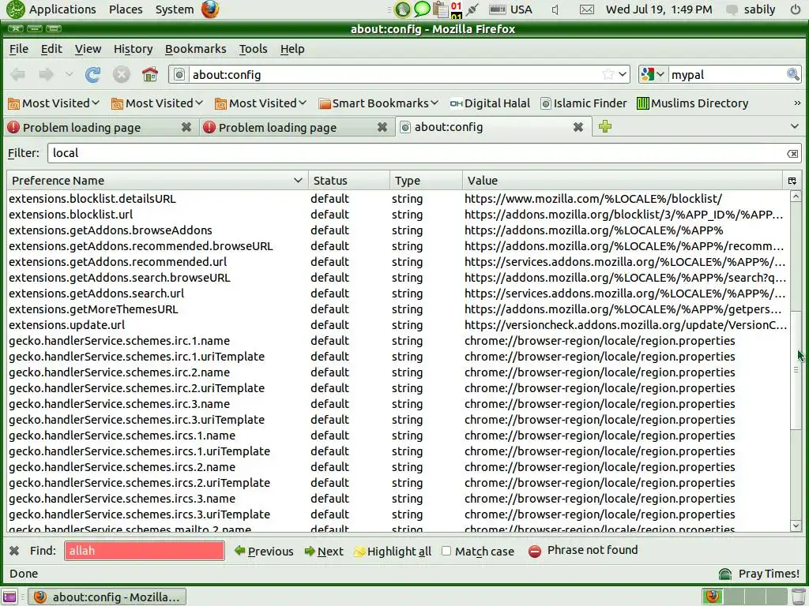Expand the Smart Bookmarks folder
809x606 pixels.
click(378, 103)
